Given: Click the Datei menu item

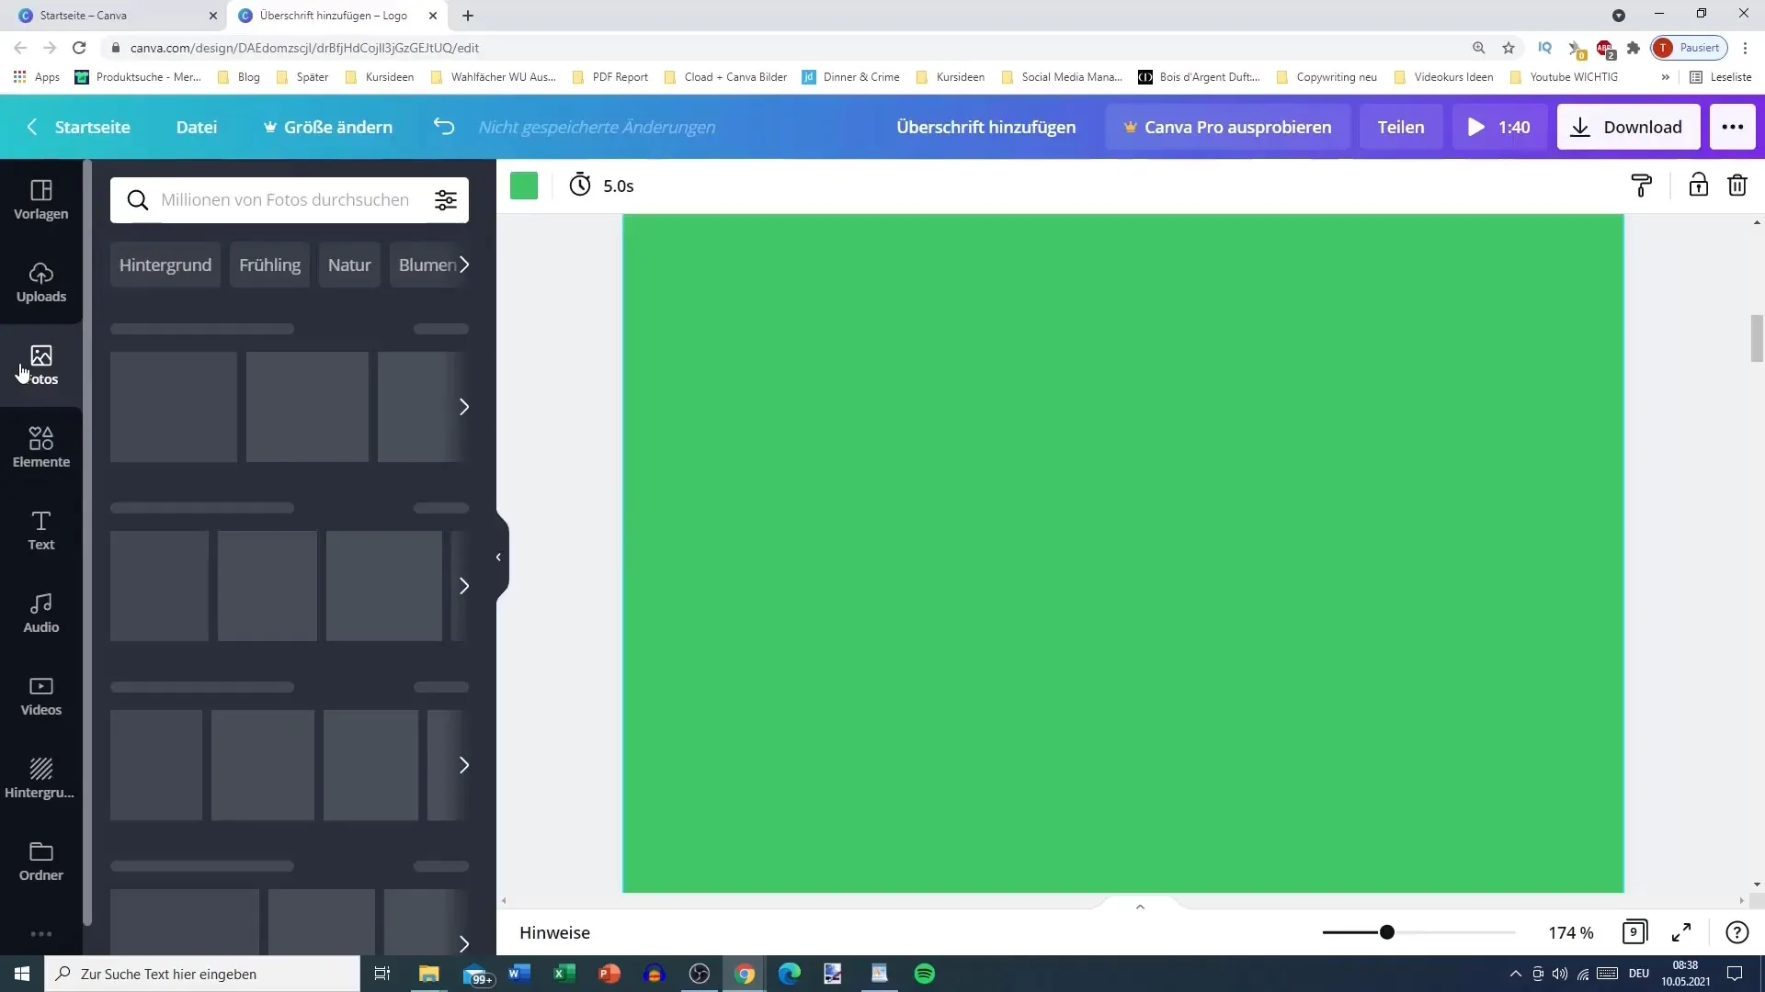Looking at the screenshot, I should pyautogui.click(x=197, y=126).
